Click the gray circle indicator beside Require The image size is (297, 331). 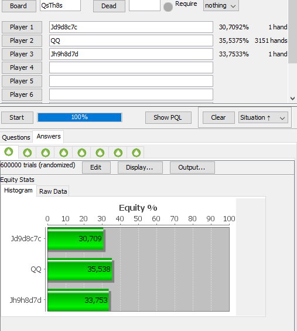click(168, 7)
